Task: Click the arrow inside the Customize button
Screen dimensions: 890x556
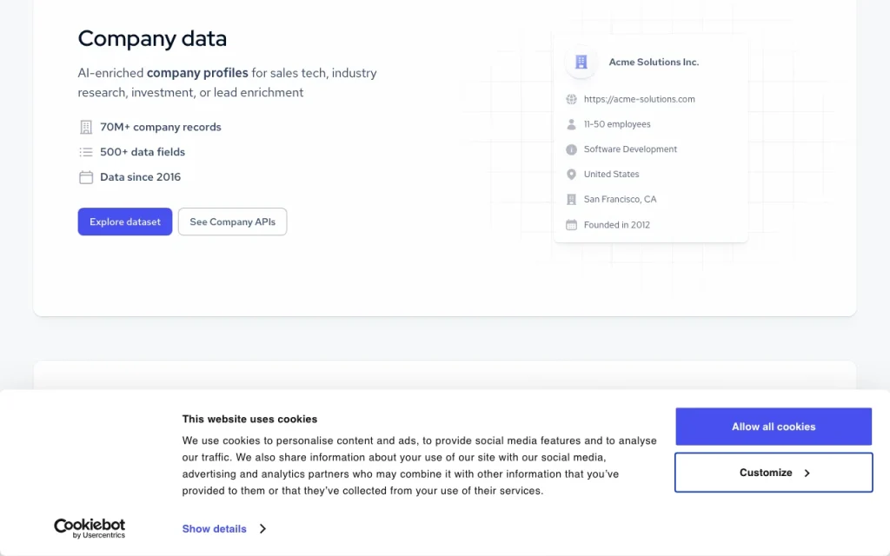Action: 807,473
